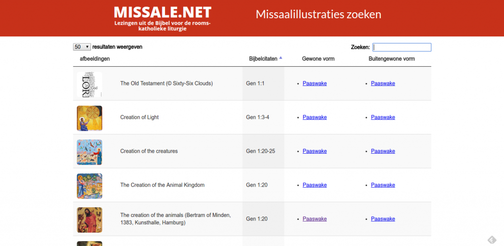Open Buitengewone vorm Paaswake link for Gen 1:3-4
The width and height of the screenshot is (504, 246).
(x=383, y=117)
